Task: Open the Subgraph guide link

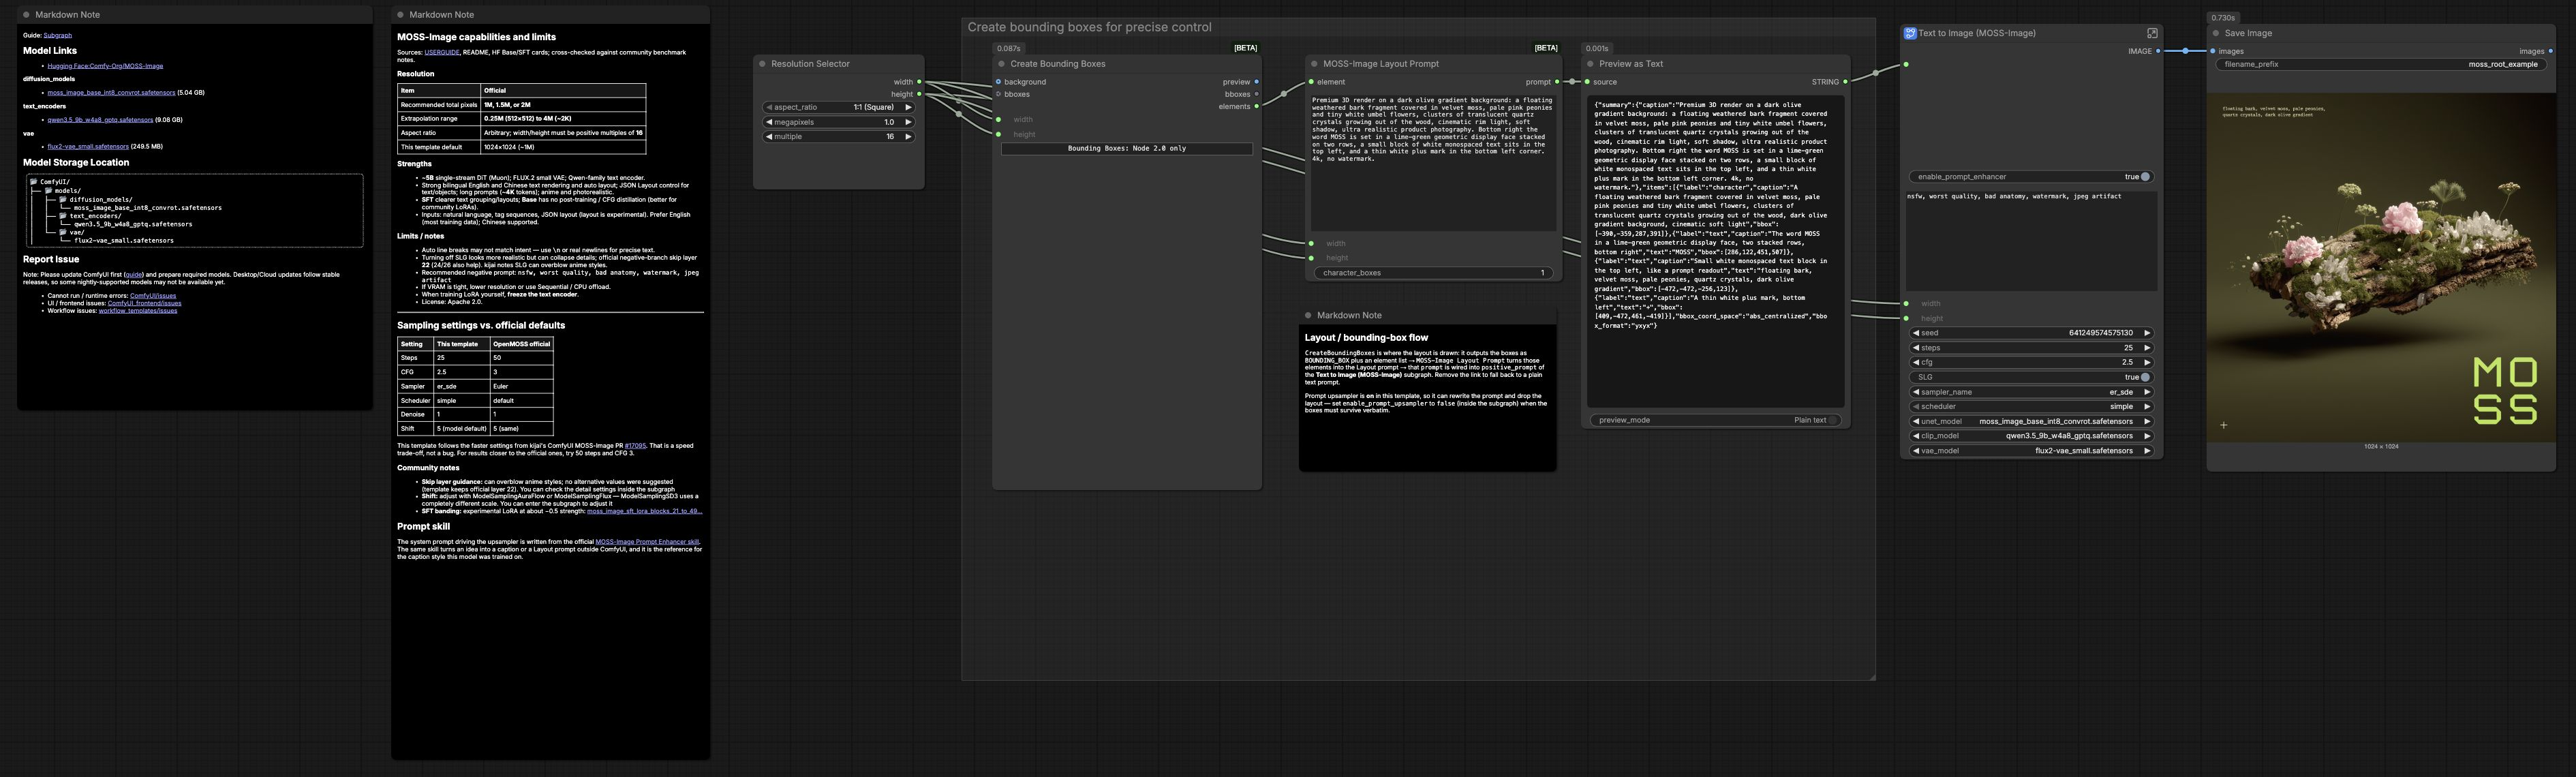Action: (58, 35)
